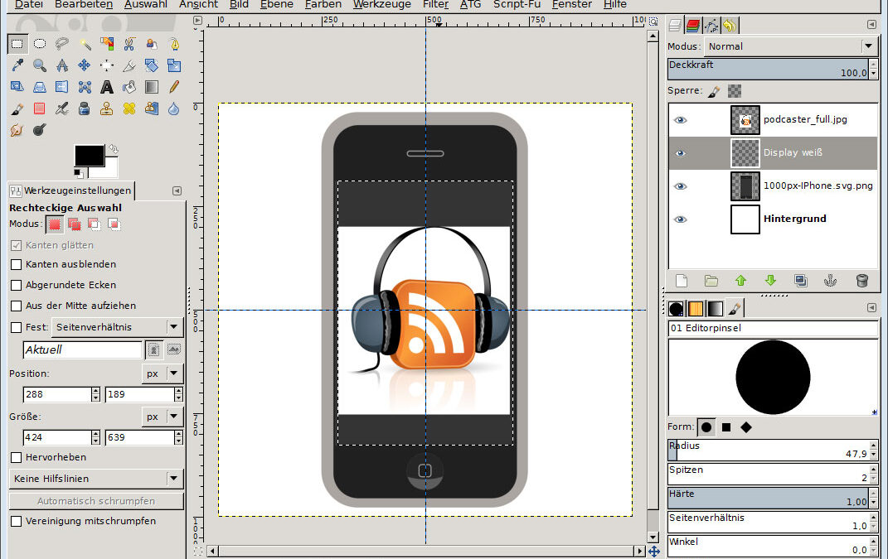Open the Script-Fu menu
This screenshot has width=888, height=559.
(517, 4)
